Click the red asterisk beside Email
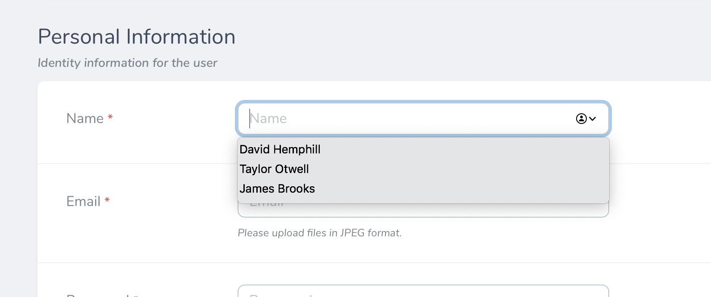The image size is (711, 297). coord(107,200)
